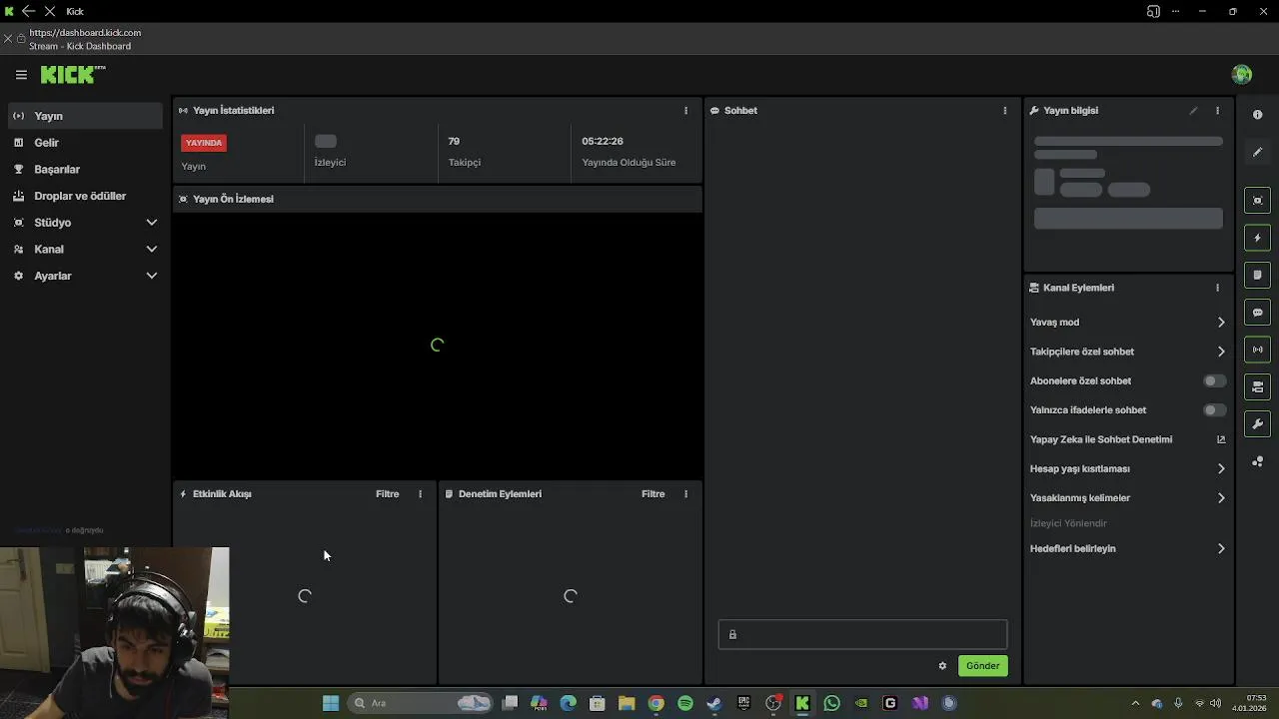Stop page loading with the X button
Image resolution: width=1279 pixels, height=719 pixels.
49,11
